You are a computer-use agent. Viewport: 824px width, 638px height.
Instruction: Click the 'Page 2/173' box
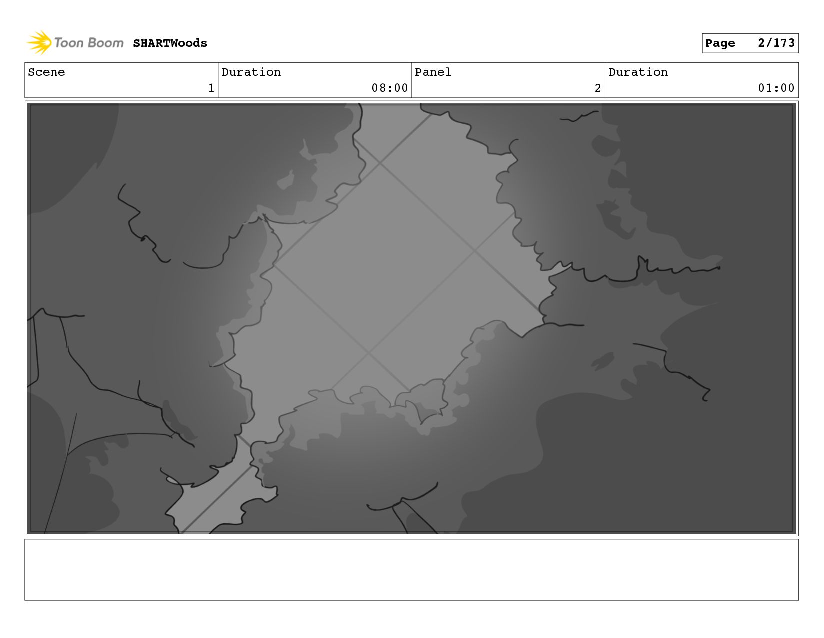click(x=750, y=43)
